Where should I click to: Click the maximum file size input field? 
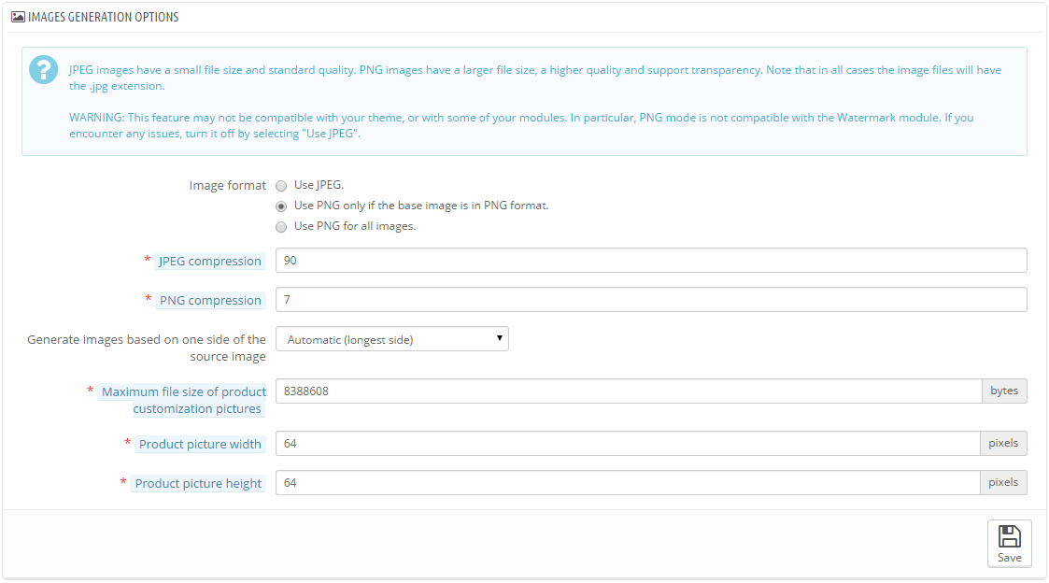tap(629, 391)
